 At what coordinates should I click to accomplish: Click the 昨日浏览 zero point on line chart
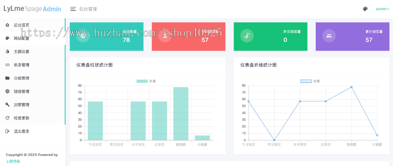274,140
